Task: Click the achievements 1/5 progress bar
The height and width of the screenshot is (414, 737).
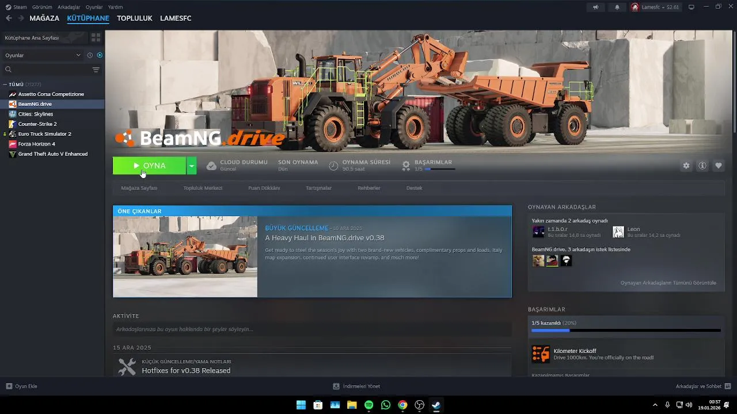Action: click(626, 331)
